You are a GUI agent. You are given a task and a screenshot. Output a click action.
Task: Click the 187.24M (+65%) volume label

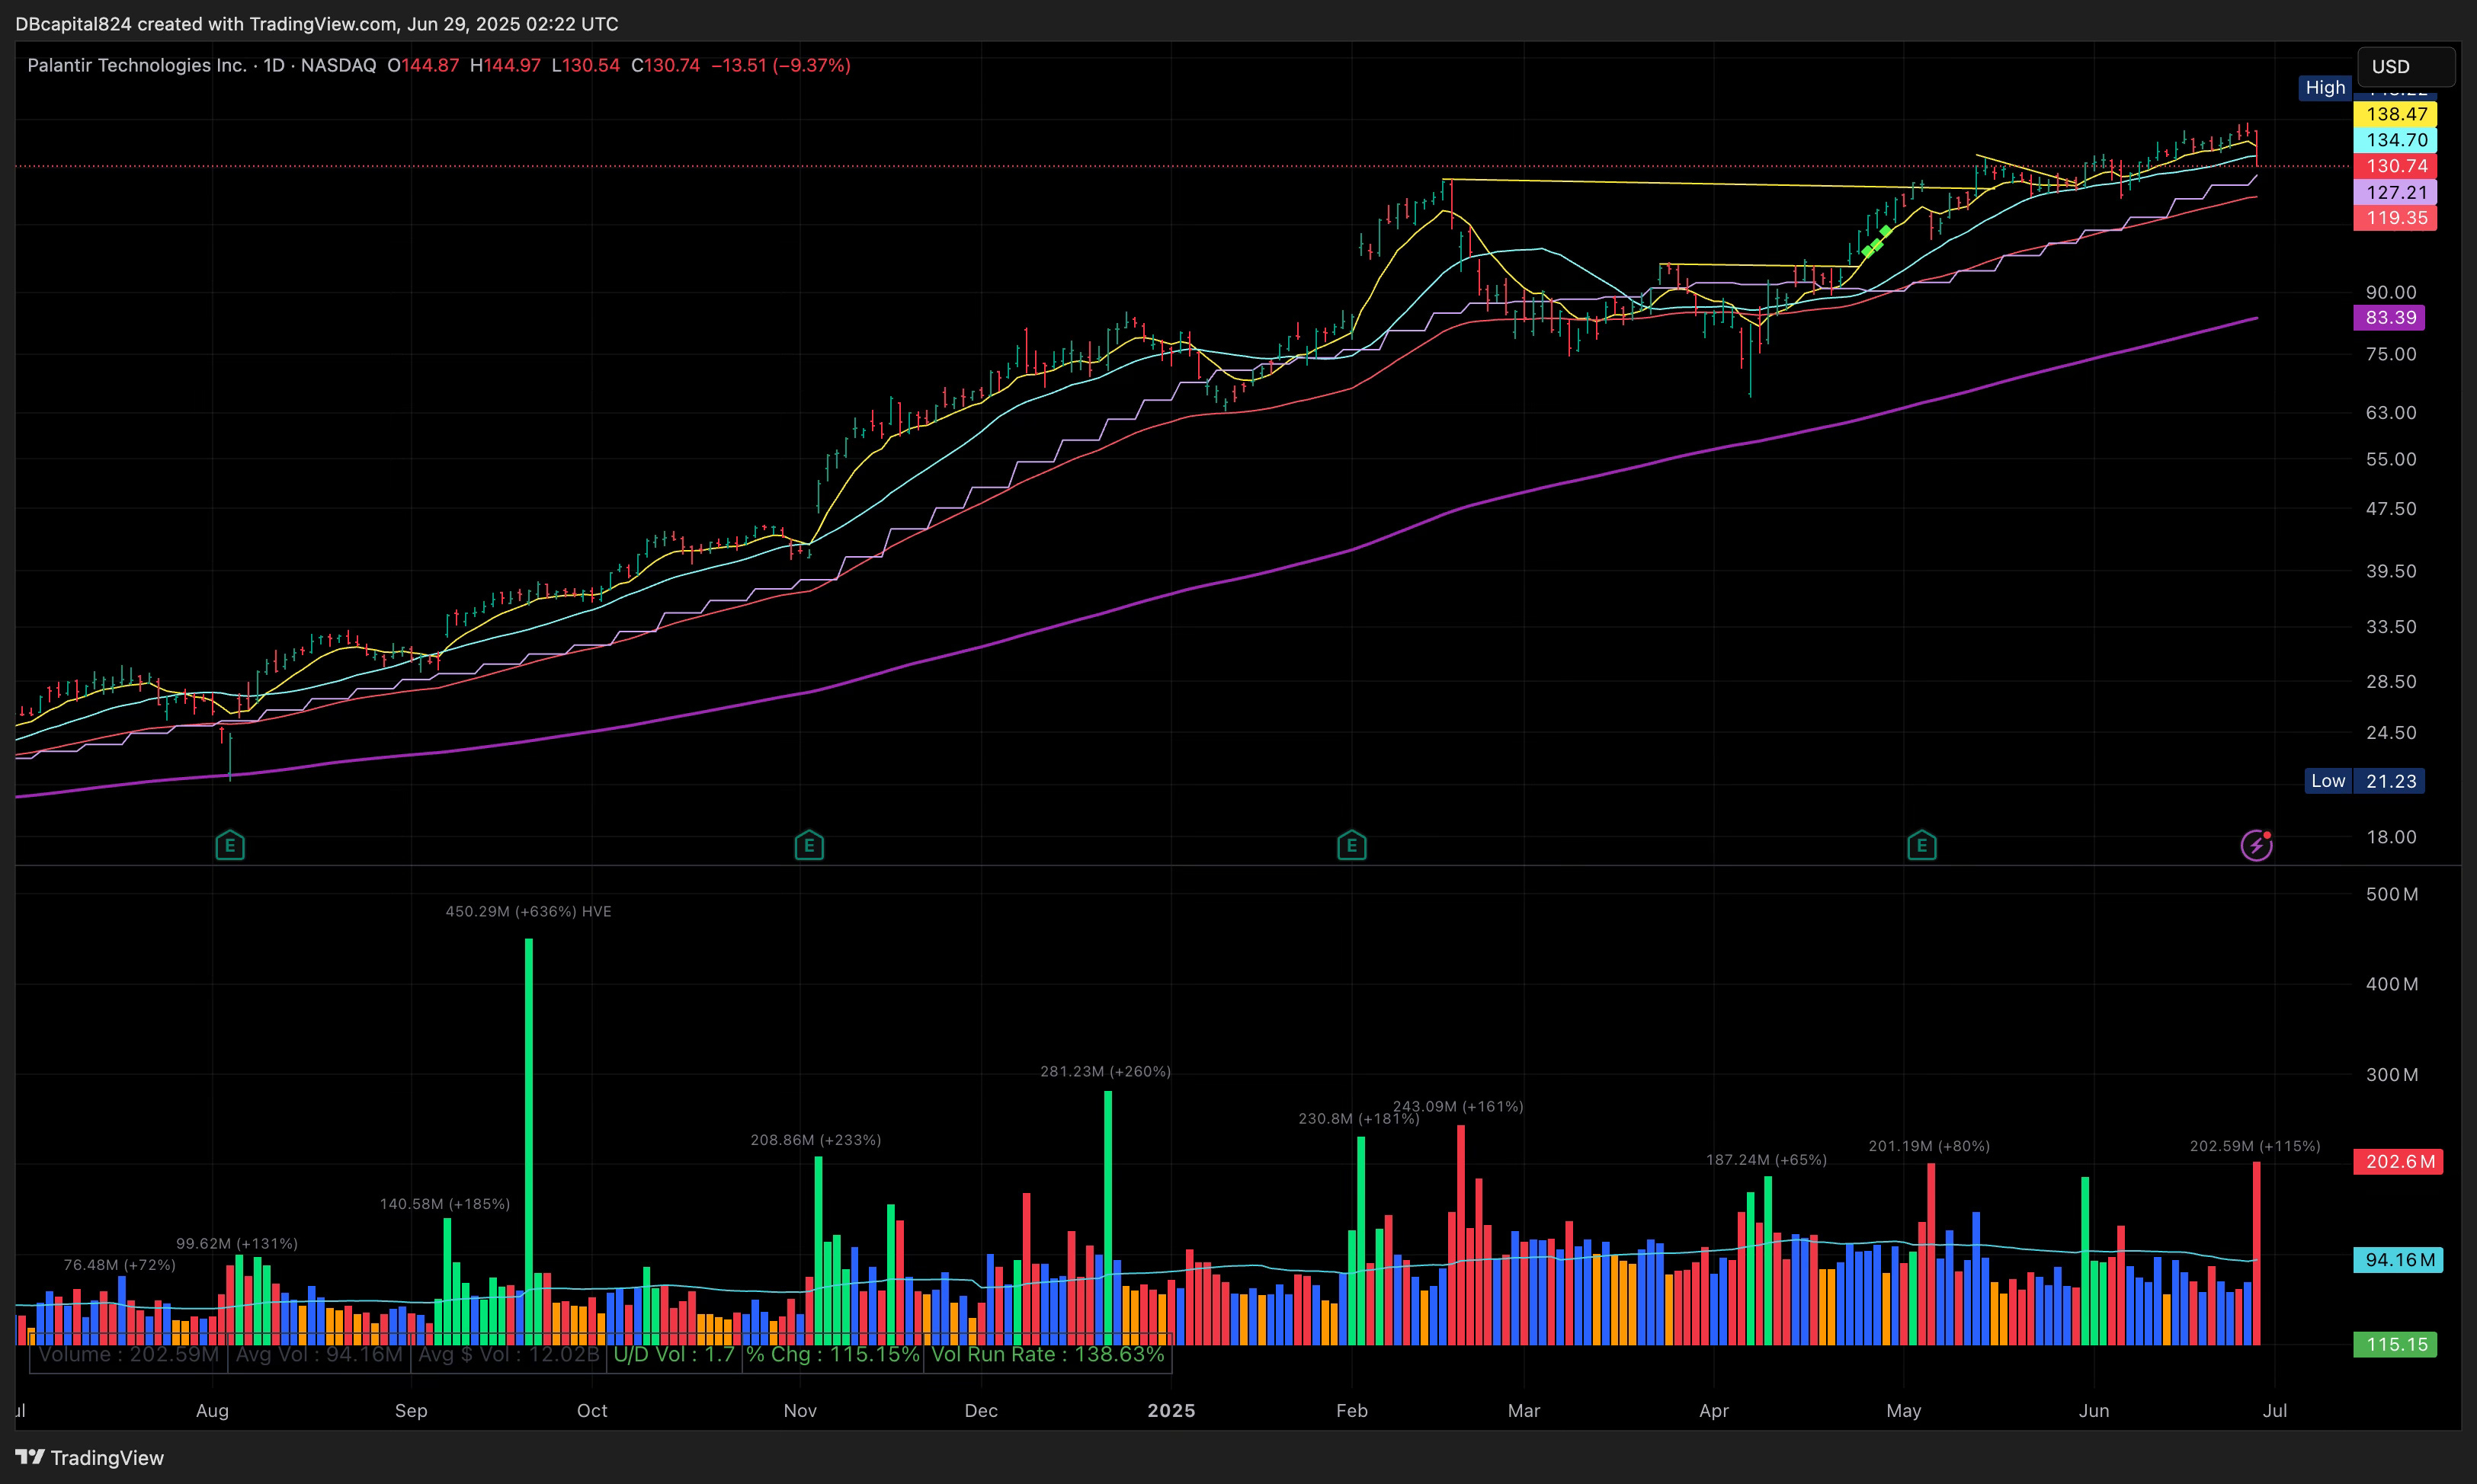tap(1766, 1160)
